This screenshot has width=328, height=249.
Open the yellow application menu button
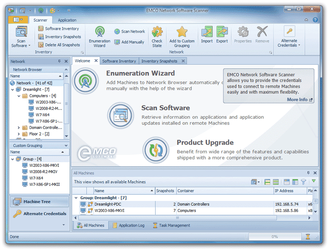18,20
